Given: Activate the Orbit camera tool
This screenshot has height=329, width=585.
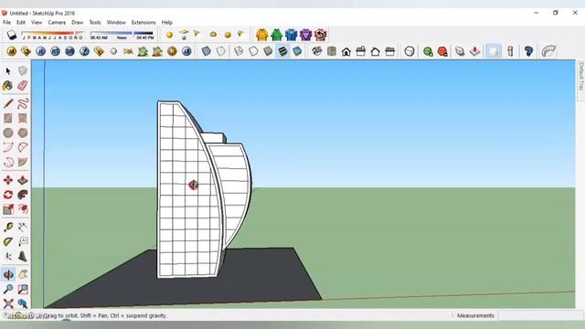Looking at the screenshot, I should tap(8, 274).
